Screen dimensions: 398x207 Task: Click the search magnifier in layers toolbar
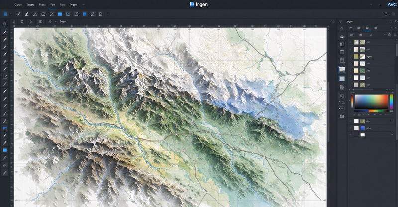389,35
